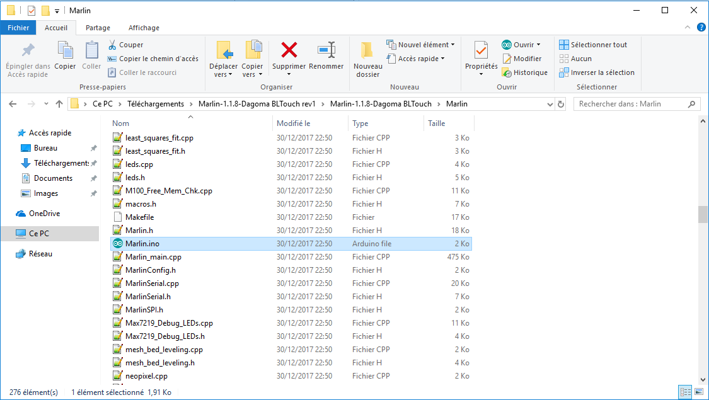
Task: Click the Couper scissors command
Action: [125, 45]
